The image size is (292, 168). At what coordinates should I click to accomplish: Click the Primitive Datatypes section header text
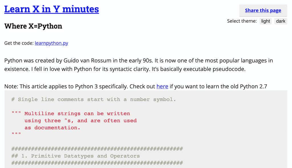pos(75,156)
